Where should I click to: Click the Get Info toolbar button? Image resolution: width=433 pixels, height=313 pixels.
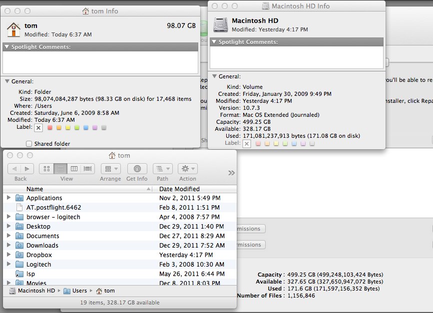(137, 169)
